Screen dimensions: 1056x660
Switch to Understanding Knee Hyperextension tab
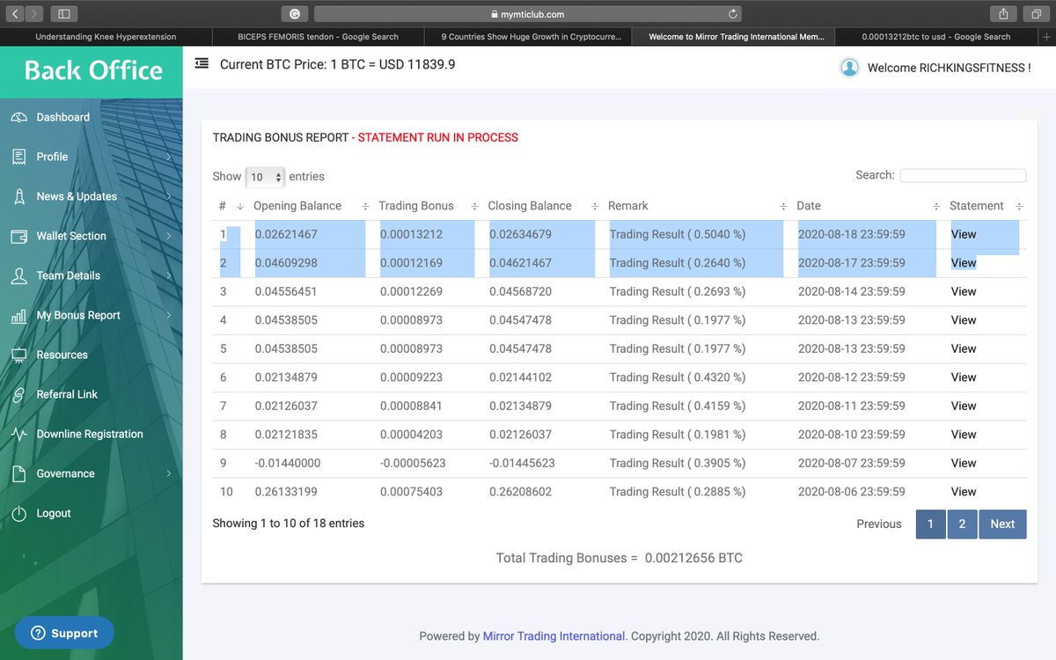[106, 37]
